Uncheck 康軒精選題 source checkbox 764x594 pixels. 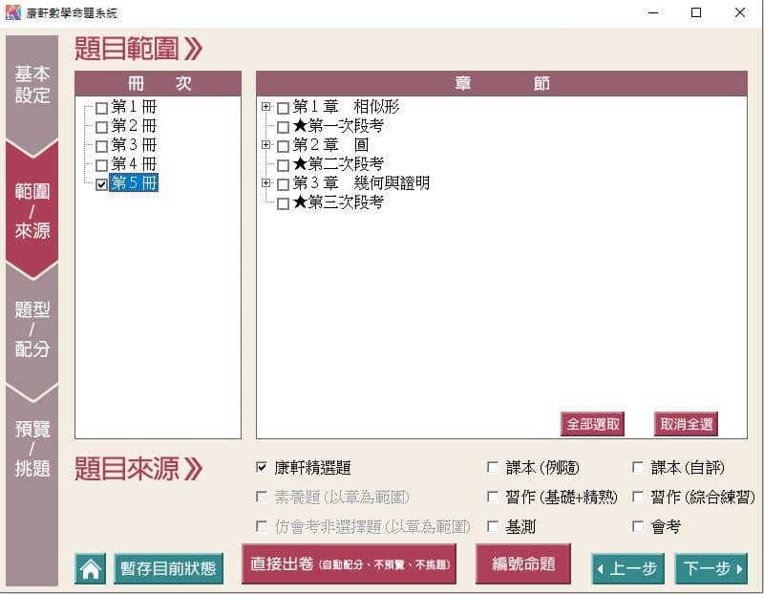pos(262,467)
